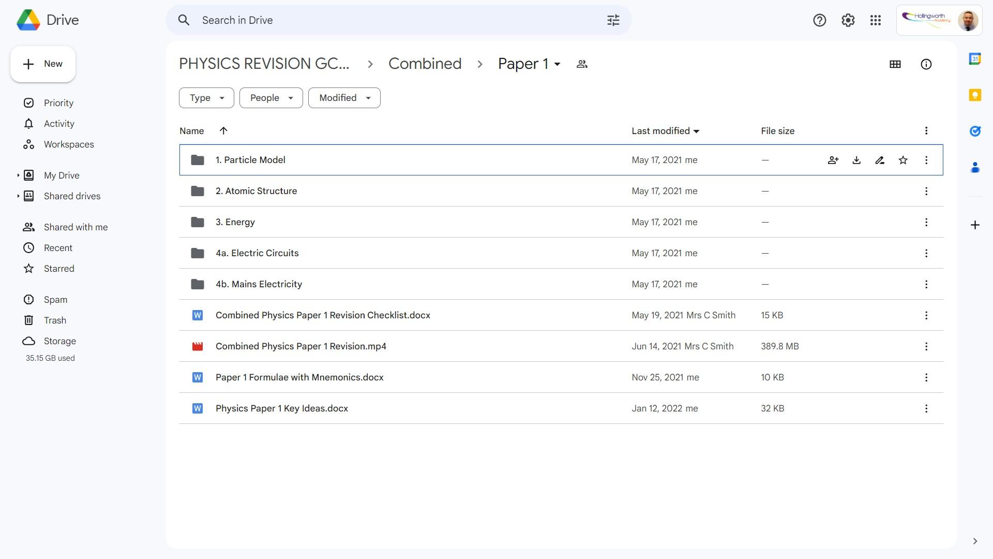Open Google apps grid launcher
Viewport: 993px width, 559px height.
(876, 20)
